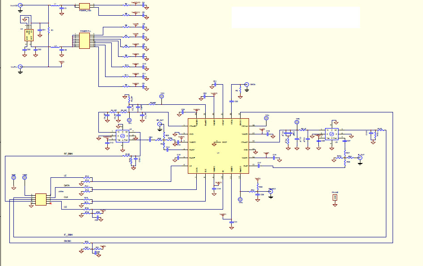Select the ENOSC net label
The height and width of the screenshot is (266, 423).
click(x=67, y=240)
